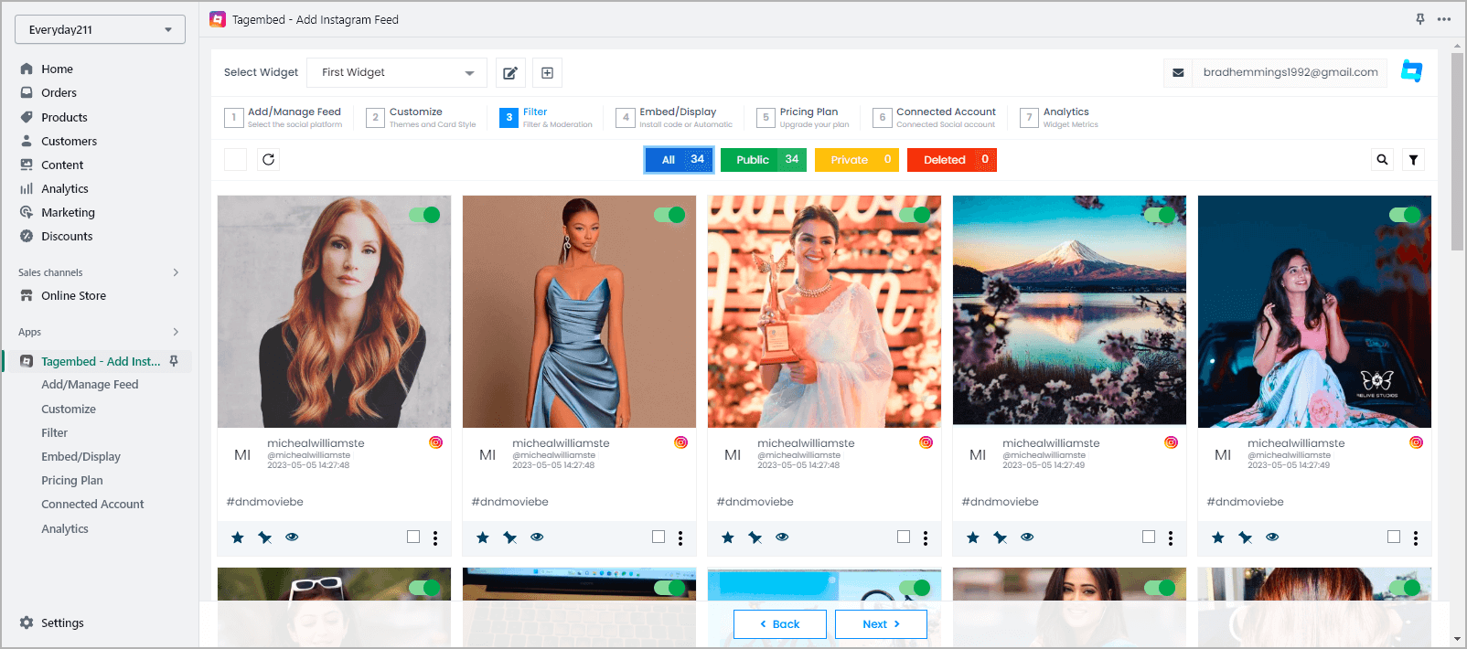Screen dimensions: 1467x649
Task: Show Public 34 posts
Action: coord(764,160)
